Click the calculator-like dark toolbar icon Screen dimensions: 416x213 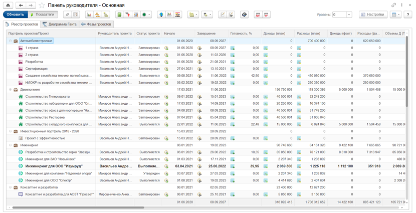(x=245, y=15)
